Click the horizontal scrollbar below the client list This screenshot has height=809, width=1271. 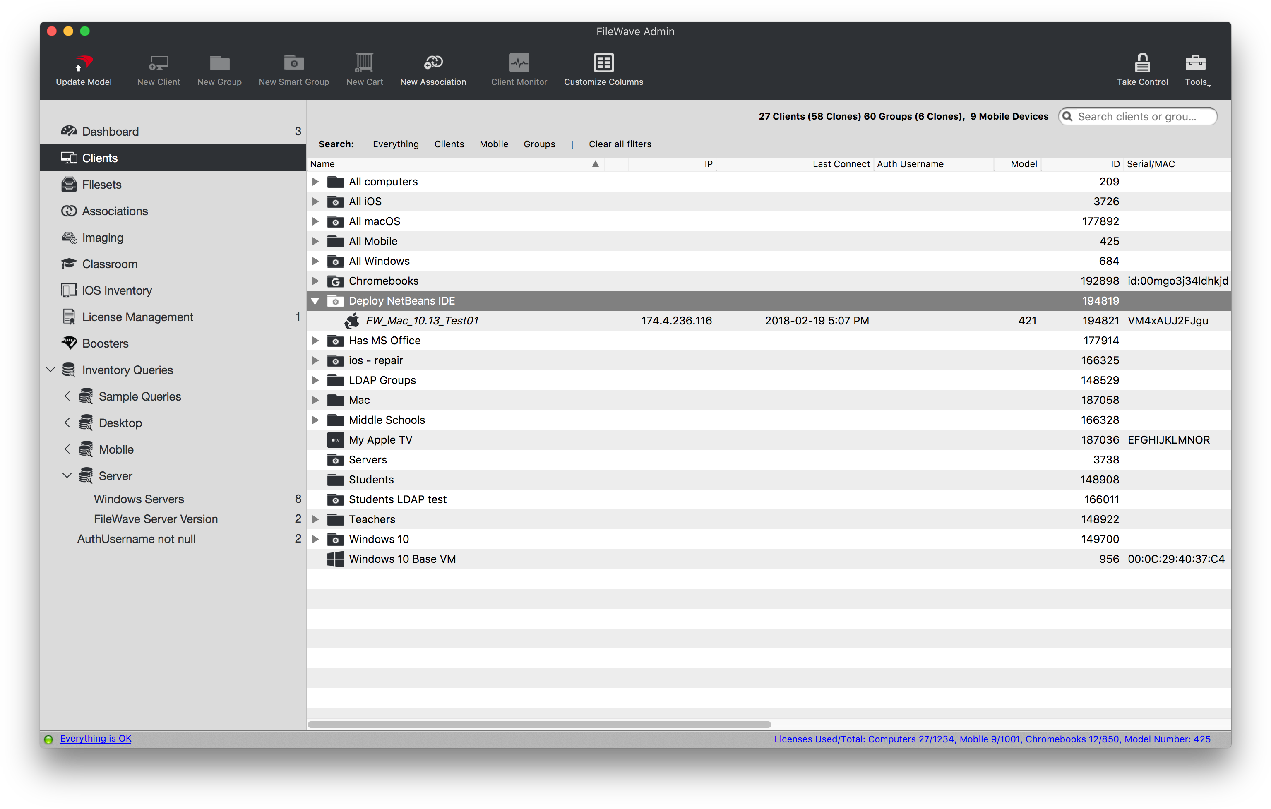tap(538, 725)
